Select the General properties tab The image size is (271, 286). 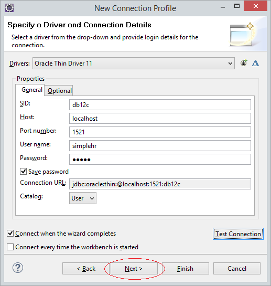pyautogui.click(x=31, y=90)
